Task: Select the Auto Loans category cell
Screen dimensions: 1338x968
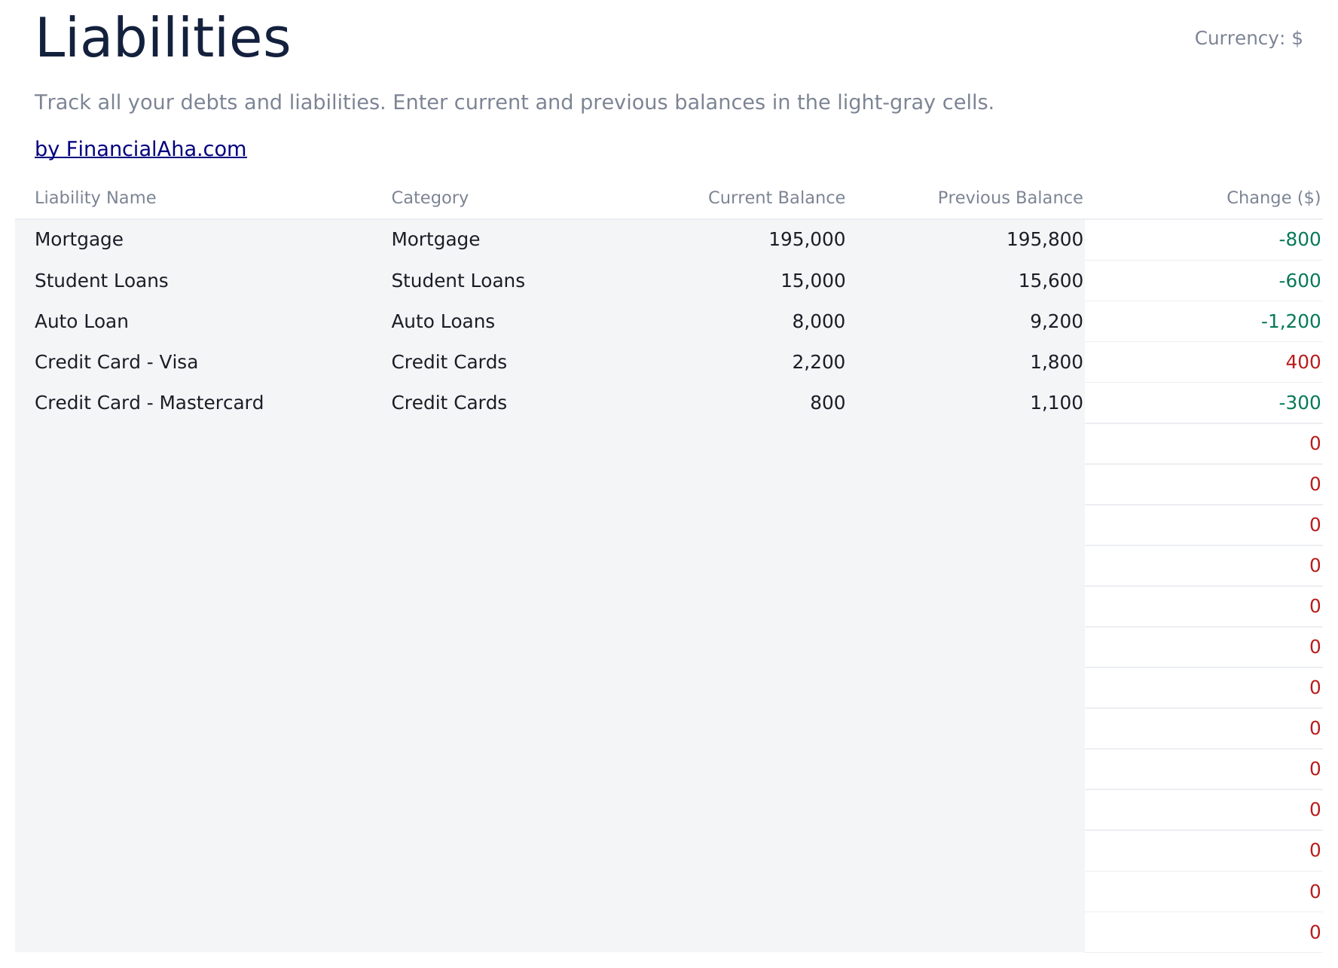Action: (x=490, y=322)
